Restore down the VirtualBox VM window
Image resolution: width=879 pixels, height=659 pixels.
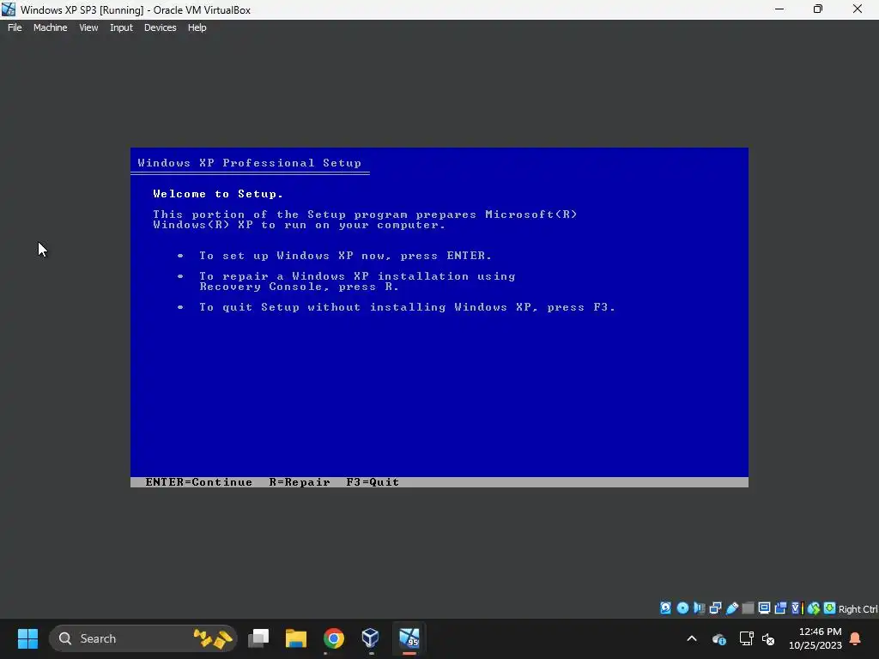[818, 9]
